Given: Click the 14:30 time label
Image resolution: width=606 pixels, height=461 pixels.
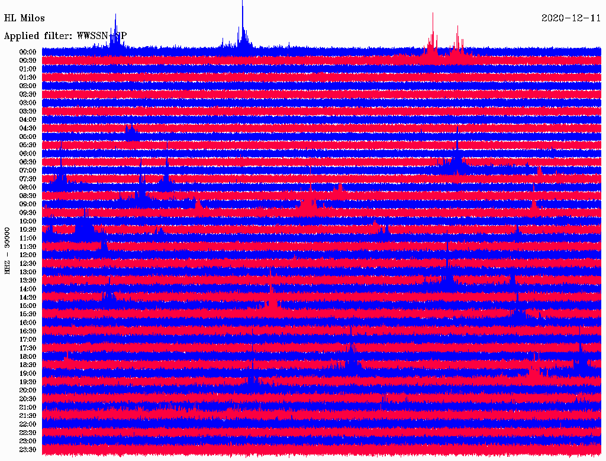Looking at the screenshot, I should click(x=28, y=297).
